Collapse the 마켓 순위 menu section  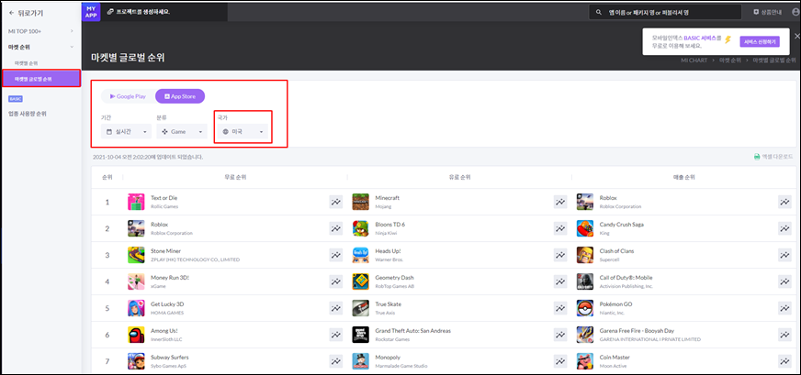(40, 47)
